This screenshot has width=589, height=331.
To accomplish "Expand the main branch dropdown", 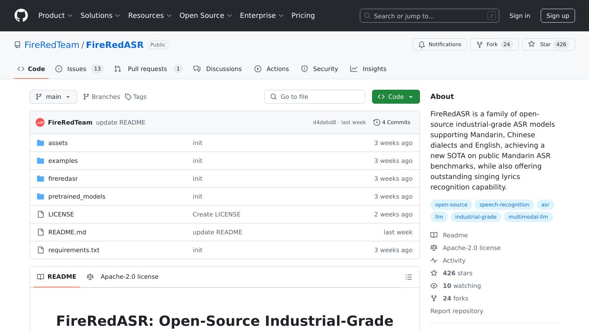I will (x=53, y=97).
